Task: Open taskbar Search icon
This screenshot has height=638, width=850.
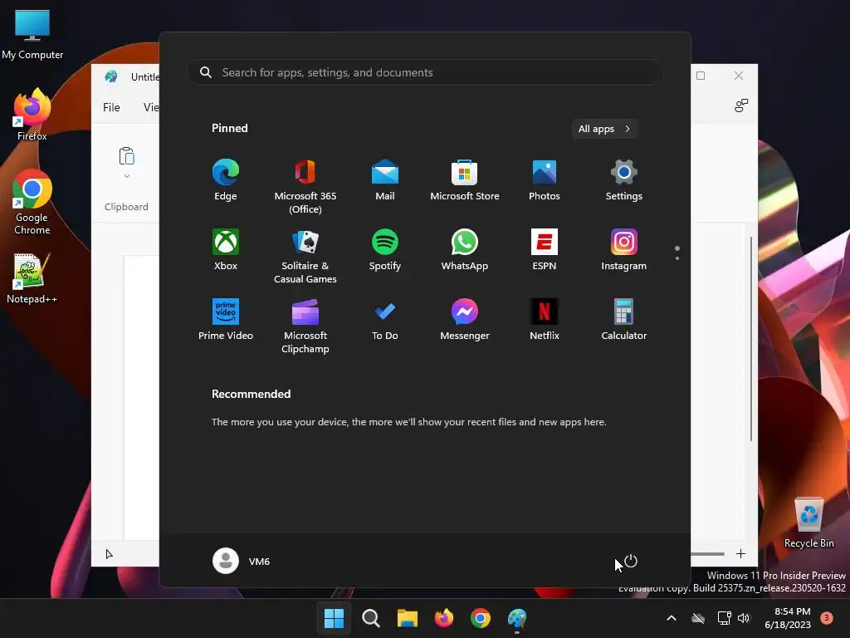Action: pyautogui.click(x=371, y=618)
